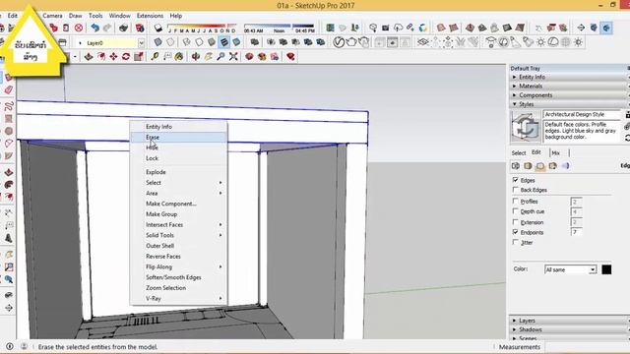Select the Eraser tool in left toolbar
The image size is (630, 354).
[x=9, y=89]
